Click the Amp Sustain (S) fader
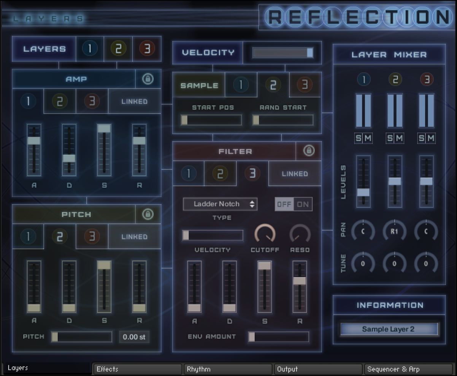 tap(104, 150)
